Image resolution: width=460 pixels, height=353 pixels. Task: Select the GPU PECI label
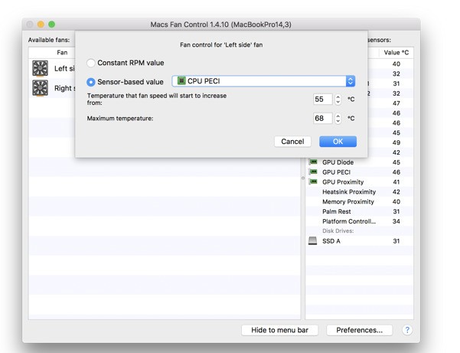point(336,172)
